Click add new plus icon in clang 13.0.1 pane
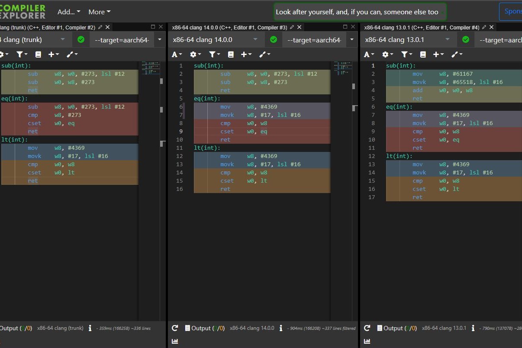This screenshot has width=522, height=348. 438,55
